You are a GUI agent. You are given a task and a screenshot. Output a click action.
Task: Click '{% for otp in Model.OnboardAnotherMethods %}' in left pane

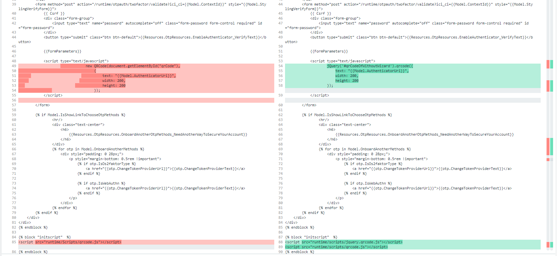98,149
